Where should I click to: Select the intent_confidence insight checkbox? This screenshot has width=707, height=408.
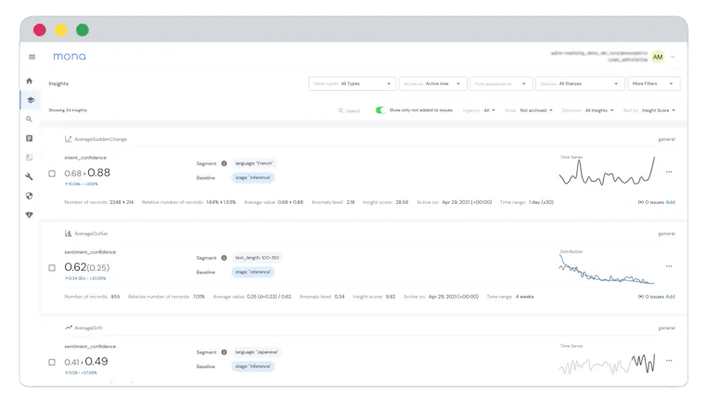(52, 173)
